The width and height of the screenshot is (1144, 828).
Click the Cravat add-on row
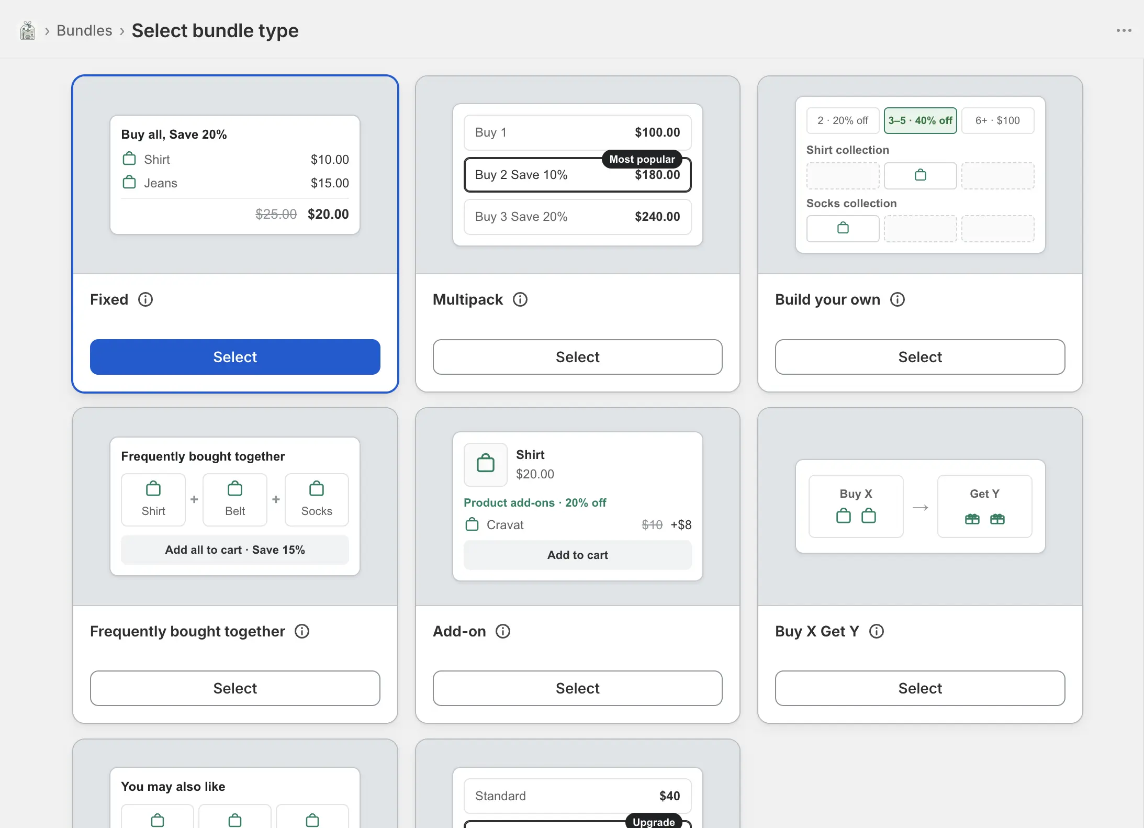coord(578,524)
